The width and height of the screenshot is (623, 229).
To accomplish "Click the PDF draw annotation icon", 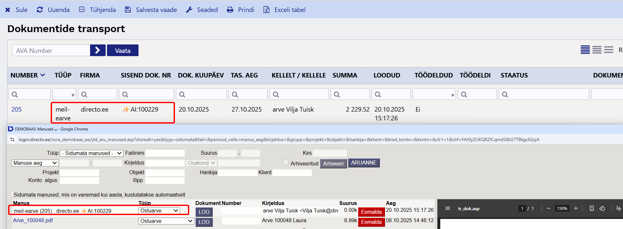I will 618,208.
